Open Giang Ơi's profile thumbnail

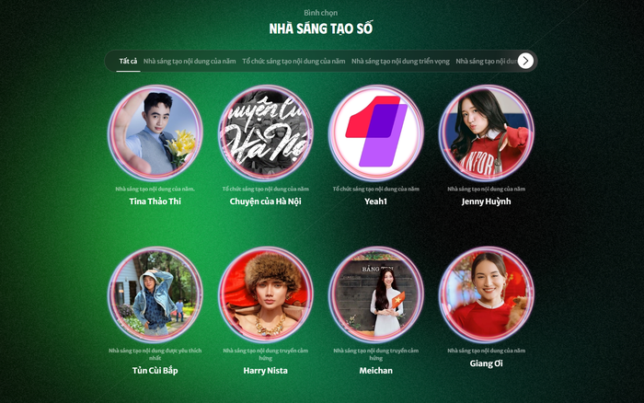point(486,294)
